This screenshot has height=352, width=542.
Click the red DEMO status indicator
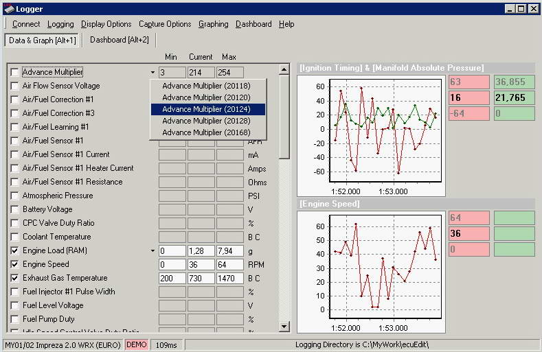(136, 344)
